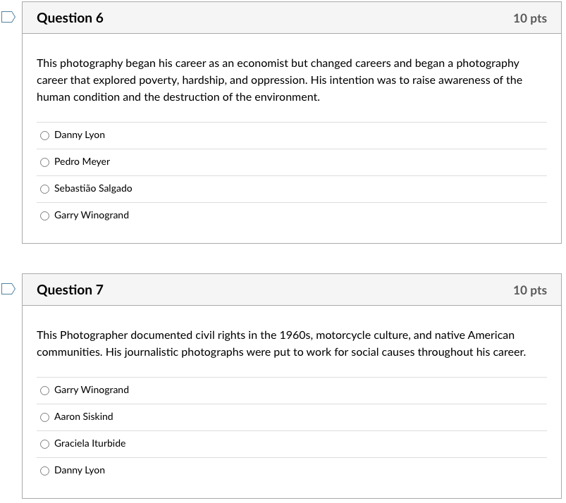Select the Danny Lyon answer in Question 6
The image size is (566, 503).
44,135
